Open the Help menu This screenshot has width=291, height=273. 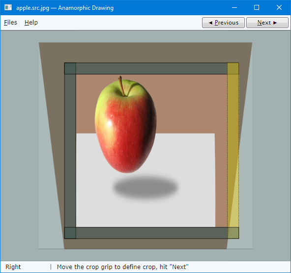pyautogui.click(x=31, y=23)
